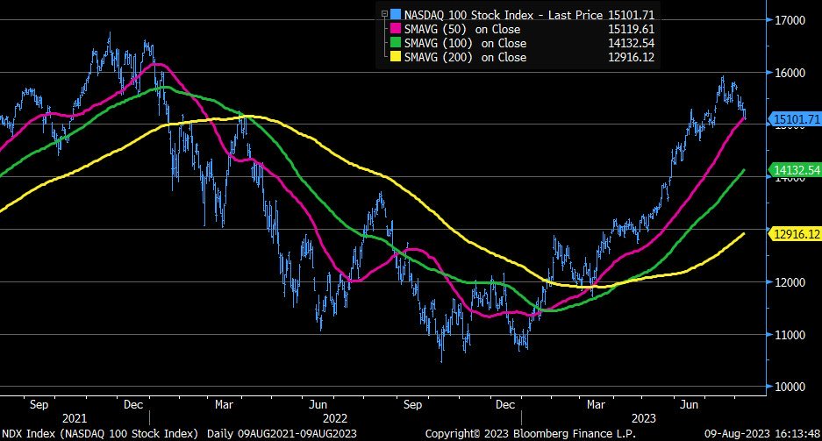The image size is (822, 441).
Task: Click the legend value 12916.12
Action: click(x=631, y=58)
